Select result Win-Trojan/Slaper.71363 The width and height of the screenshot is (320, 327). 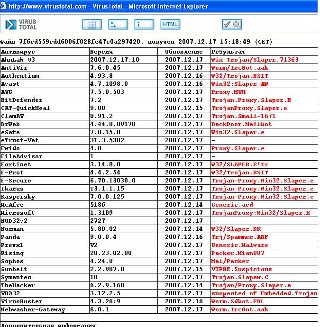pos(255,60)
